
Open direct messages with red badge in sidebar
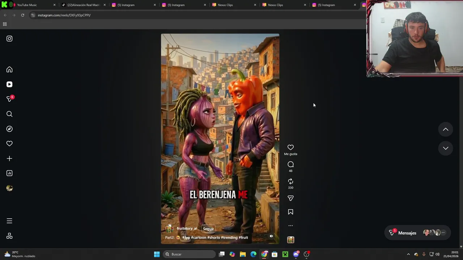pos(10,99)
